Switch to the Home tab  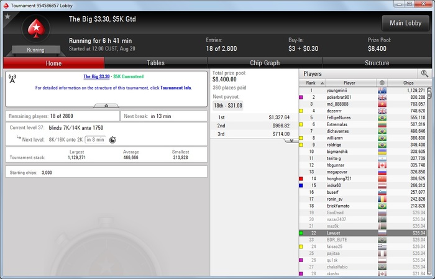[x=54, y=63]
